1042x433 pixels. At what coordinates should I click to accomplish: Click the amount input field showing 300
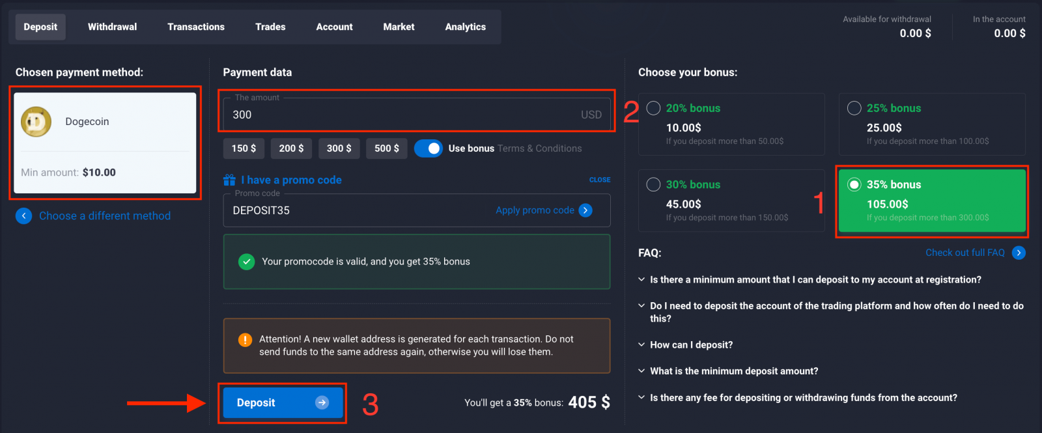(x=404, y=115)
